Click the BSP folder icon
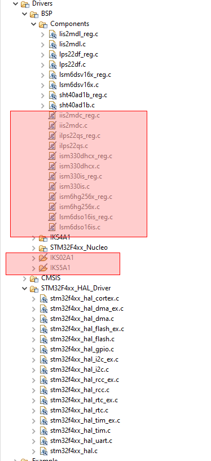The image size is (211, 461). coord(34,14)
